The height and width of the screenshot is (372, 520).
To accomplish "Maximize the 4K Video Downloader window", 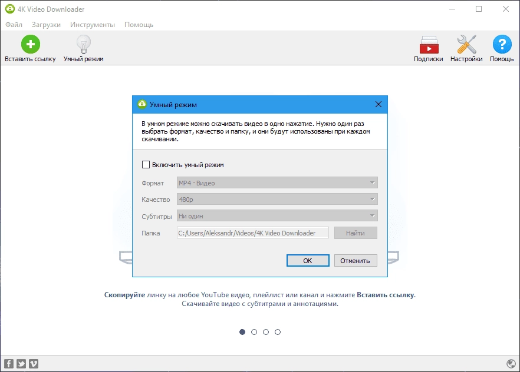I will [x=479, y=9].
